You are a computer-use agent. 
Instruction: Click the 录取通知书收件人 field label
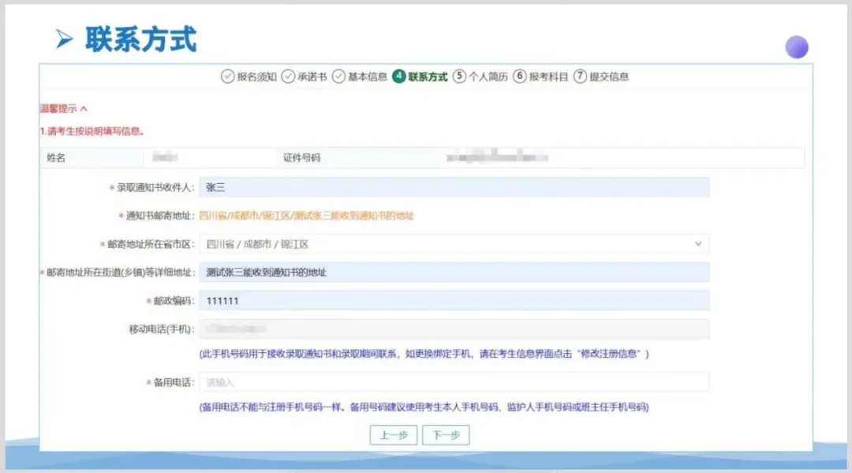click(x=155, y=188)
